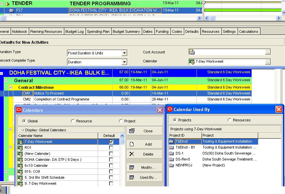Viewport: 285px width, 194px height.
Task: Collapse the DOHA FESTIVAL CITY project band
Action: [1, 73]
